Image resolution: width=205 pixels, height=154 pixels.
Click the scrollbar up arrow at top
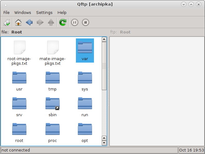[x=104, y=39]
